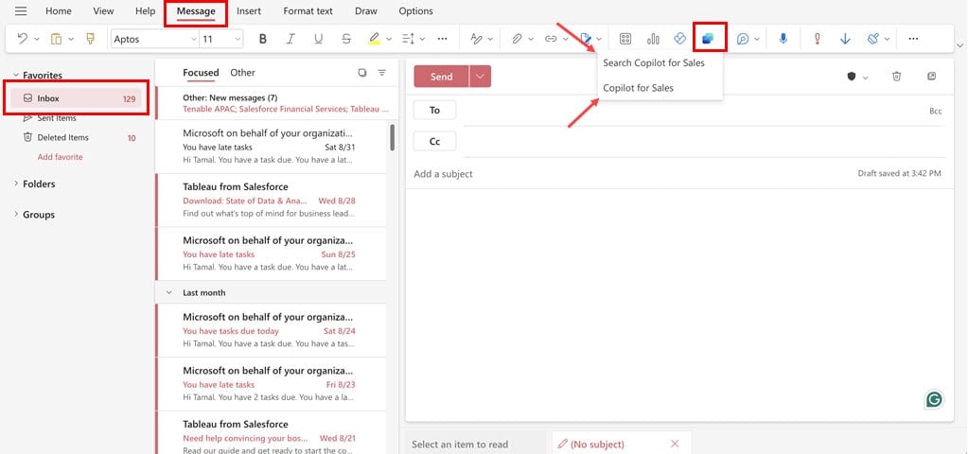Switch to the Other inbox tab
Screen dimensions: 968x454
tap(242, 73)
